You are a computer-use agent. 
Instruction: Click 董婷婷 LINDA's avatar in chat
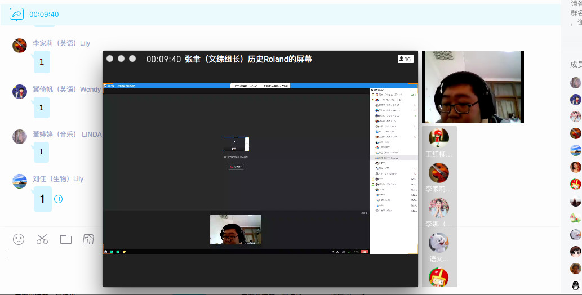[20, 137]
